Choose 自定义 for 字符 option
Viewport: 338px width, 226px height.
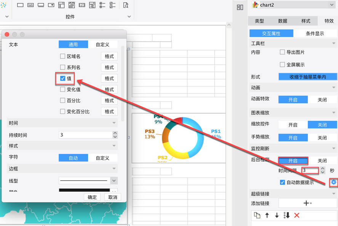click(x=103, y=158)
